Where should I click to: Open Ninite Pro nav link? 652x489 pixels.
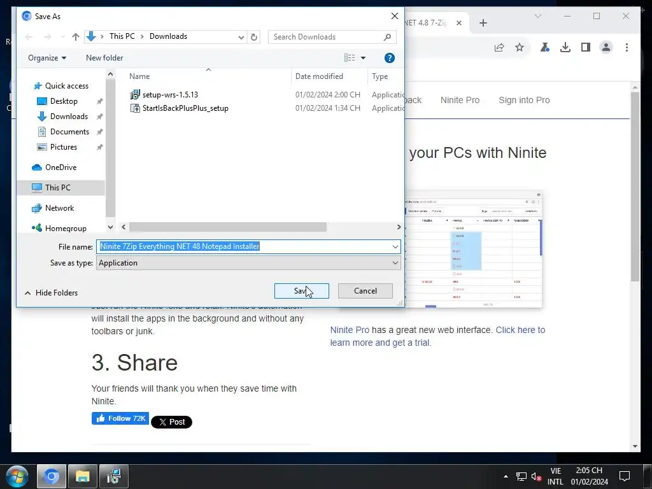click(x=460, y=100)
